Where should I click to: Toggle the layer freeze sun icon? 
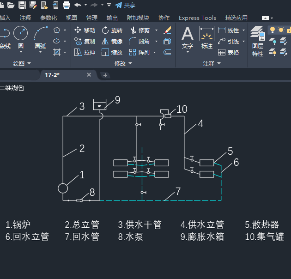click(x=281, y=30)
